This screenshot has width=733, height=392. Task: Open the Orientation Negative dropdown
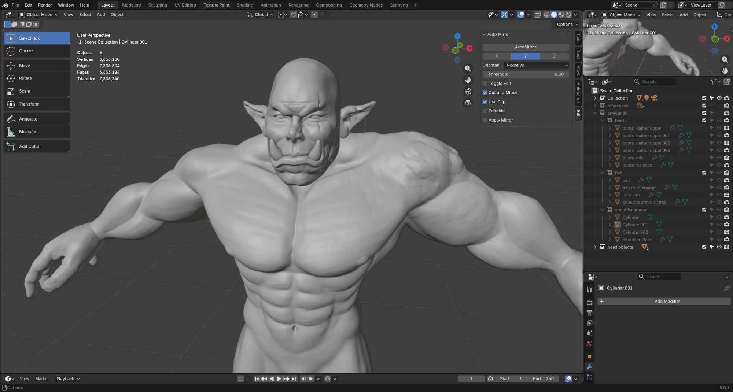537,65
